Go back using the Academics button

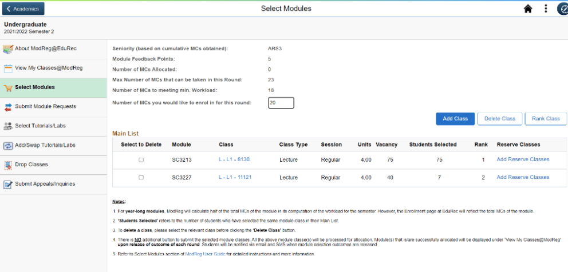coord(23,9)
